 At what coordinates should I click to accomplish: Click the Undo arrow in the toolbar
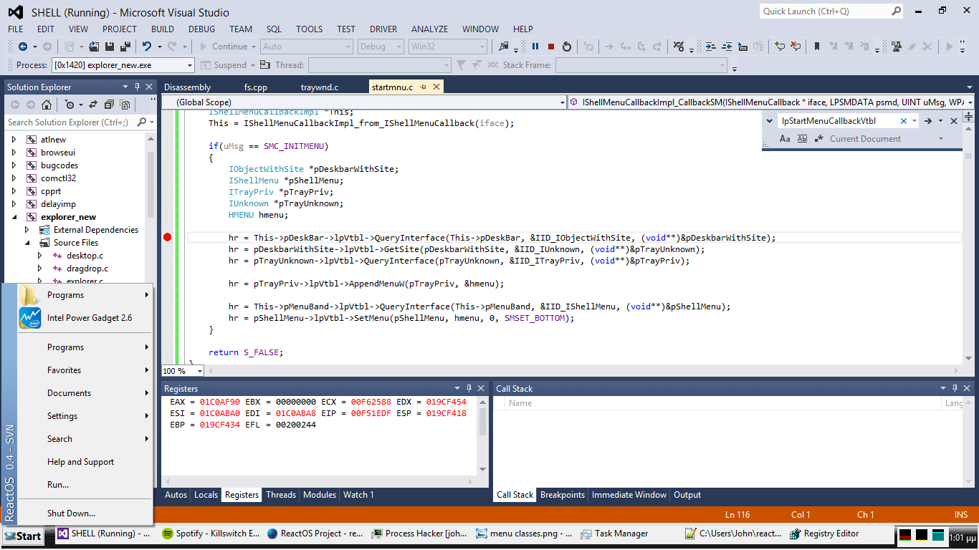[147, 47]
